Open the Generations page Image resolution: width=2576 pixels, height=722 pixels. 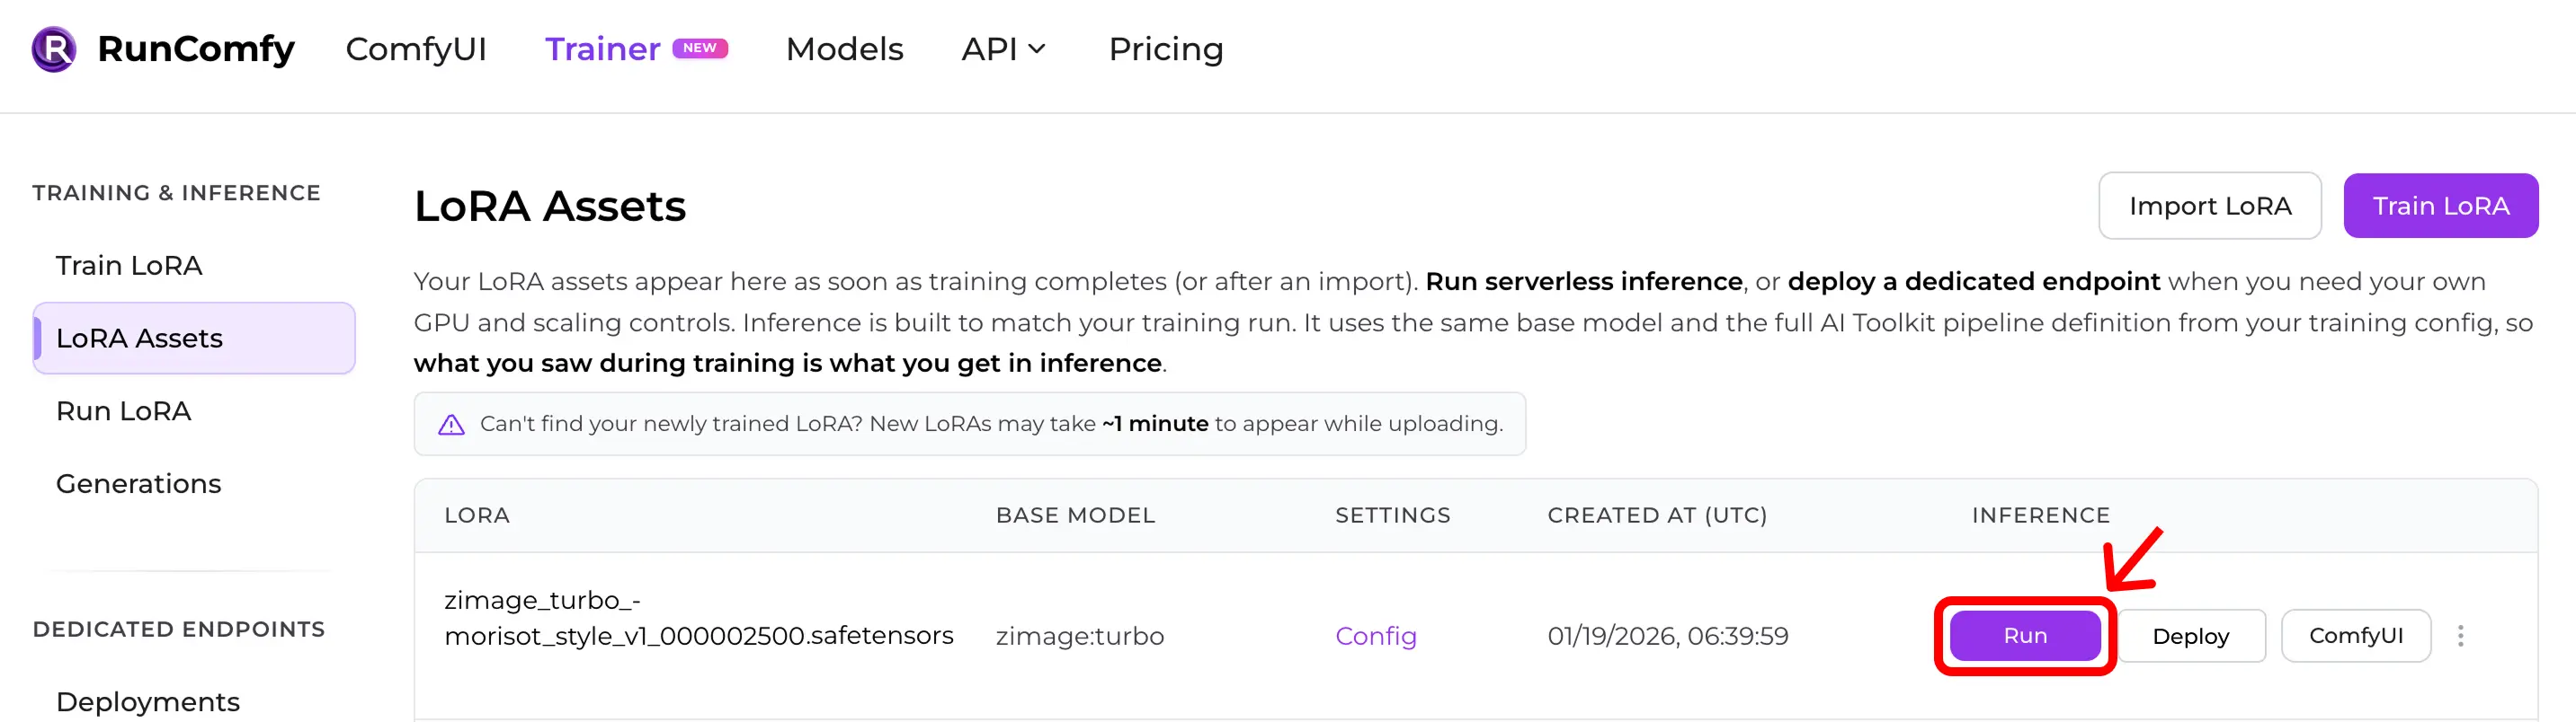138,483
